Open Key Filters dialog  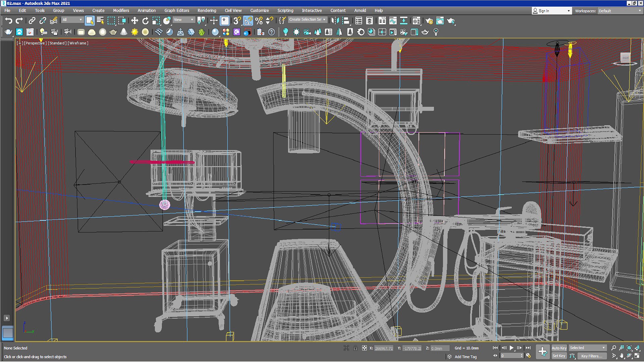591,356
